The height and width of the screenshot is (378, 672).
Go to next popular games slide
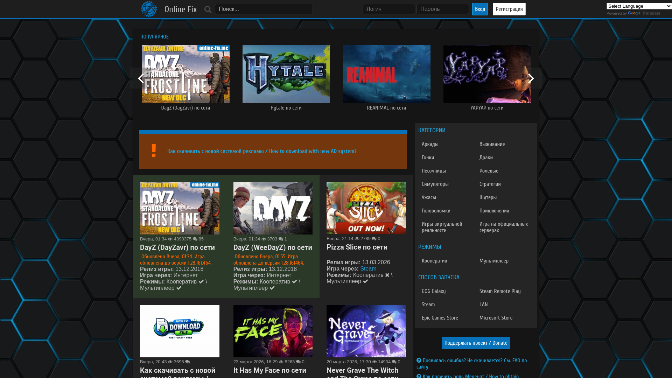tap(531, 78)
